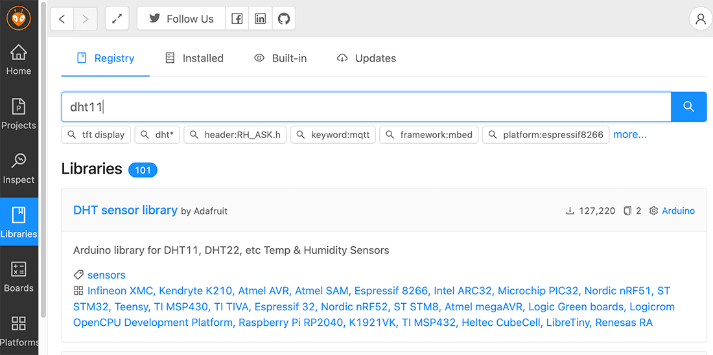The width and height of the screenshot is (713, 355).
Task: Open the Projects sidebar item
Action: tap(19, 113)
